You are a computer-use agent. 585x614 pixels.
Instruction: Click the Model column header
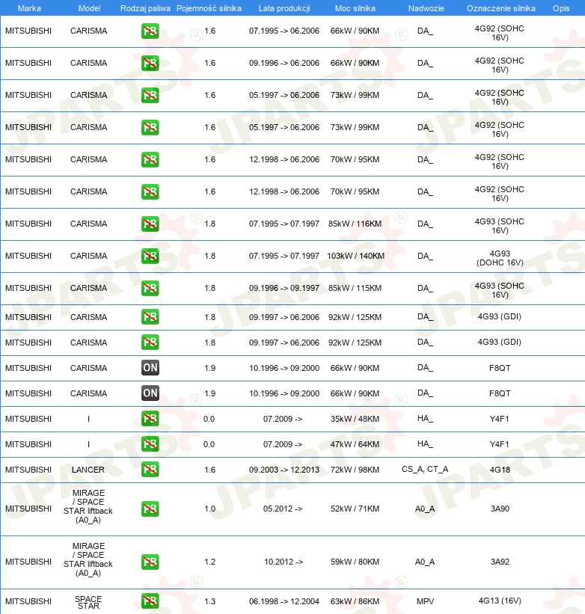(x=89, y=8)
